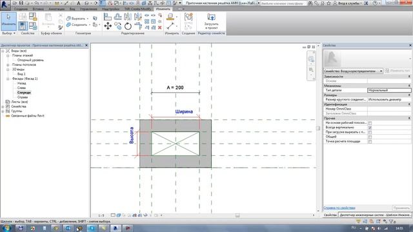Click Загрузить в проект (Load into Project) button

211,21
